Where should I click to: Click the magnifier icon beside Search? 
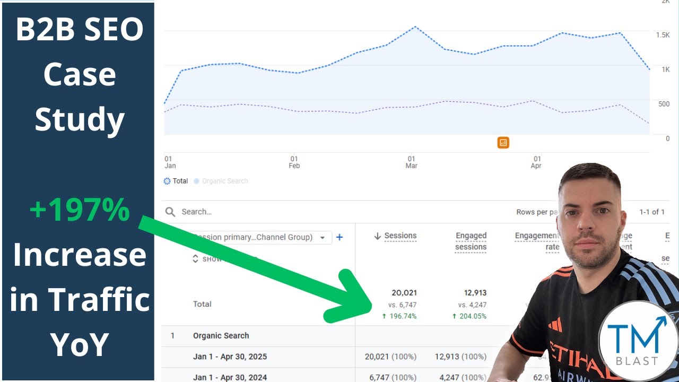170,212
